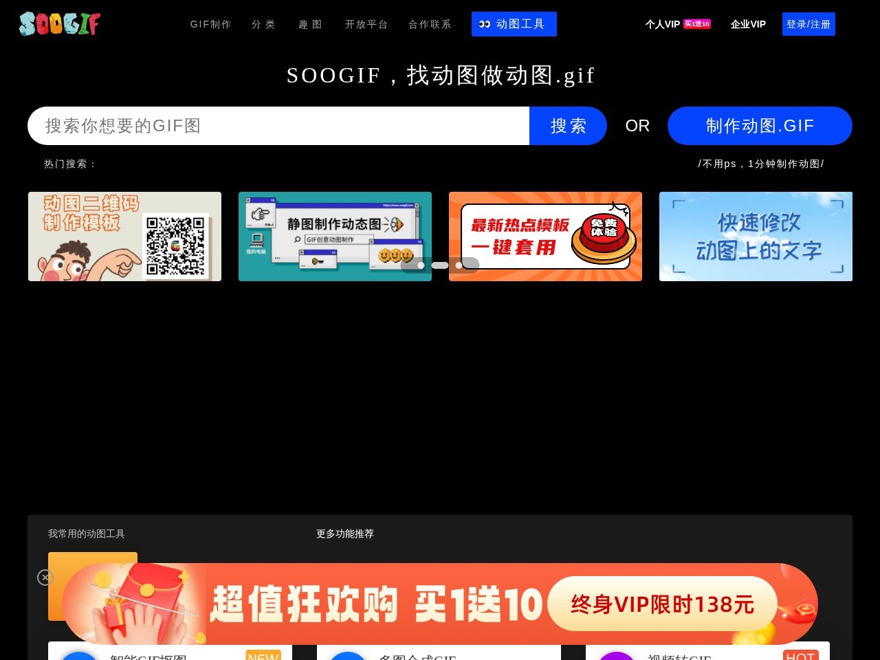This screenshot has height=660, width=880.
Task: Click the 搜索 button
Action: (568, 126)
